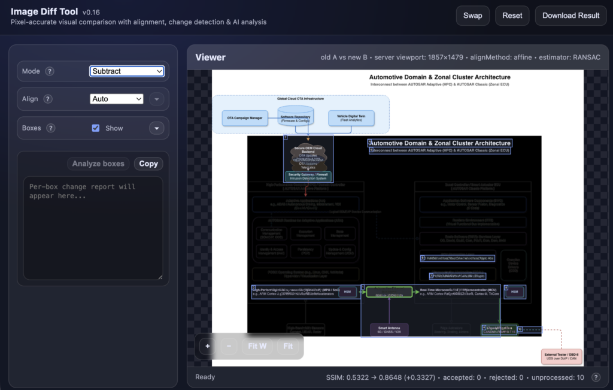Click the Mode help question mark icon

click(x=50, y=71)
